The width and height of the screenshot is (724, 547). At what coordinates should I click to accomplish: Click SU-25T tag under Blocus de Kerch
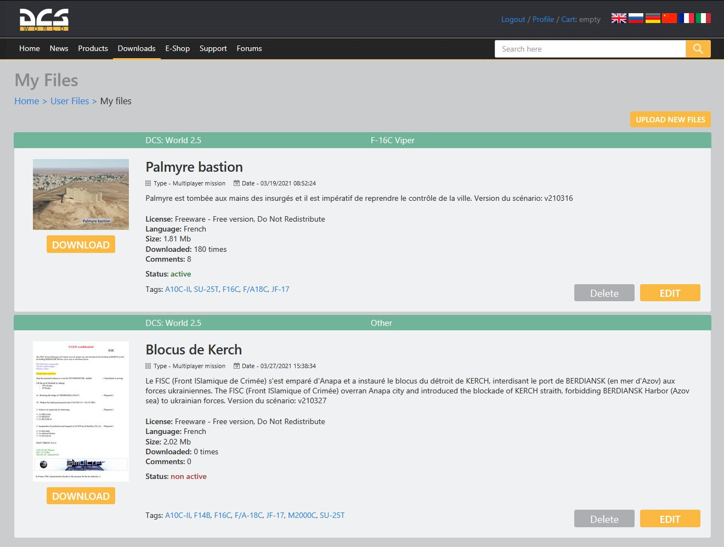coord(332,515)
